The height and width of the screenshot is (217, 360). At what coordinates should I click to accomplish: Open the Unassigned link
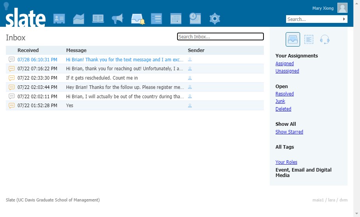point(287,71)
